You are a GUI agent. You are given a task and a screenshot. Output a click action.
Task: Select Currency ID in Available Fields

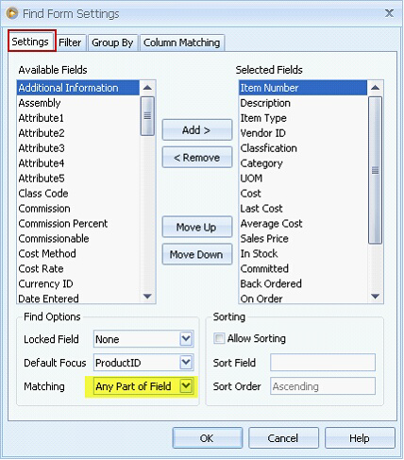[78, 284]
